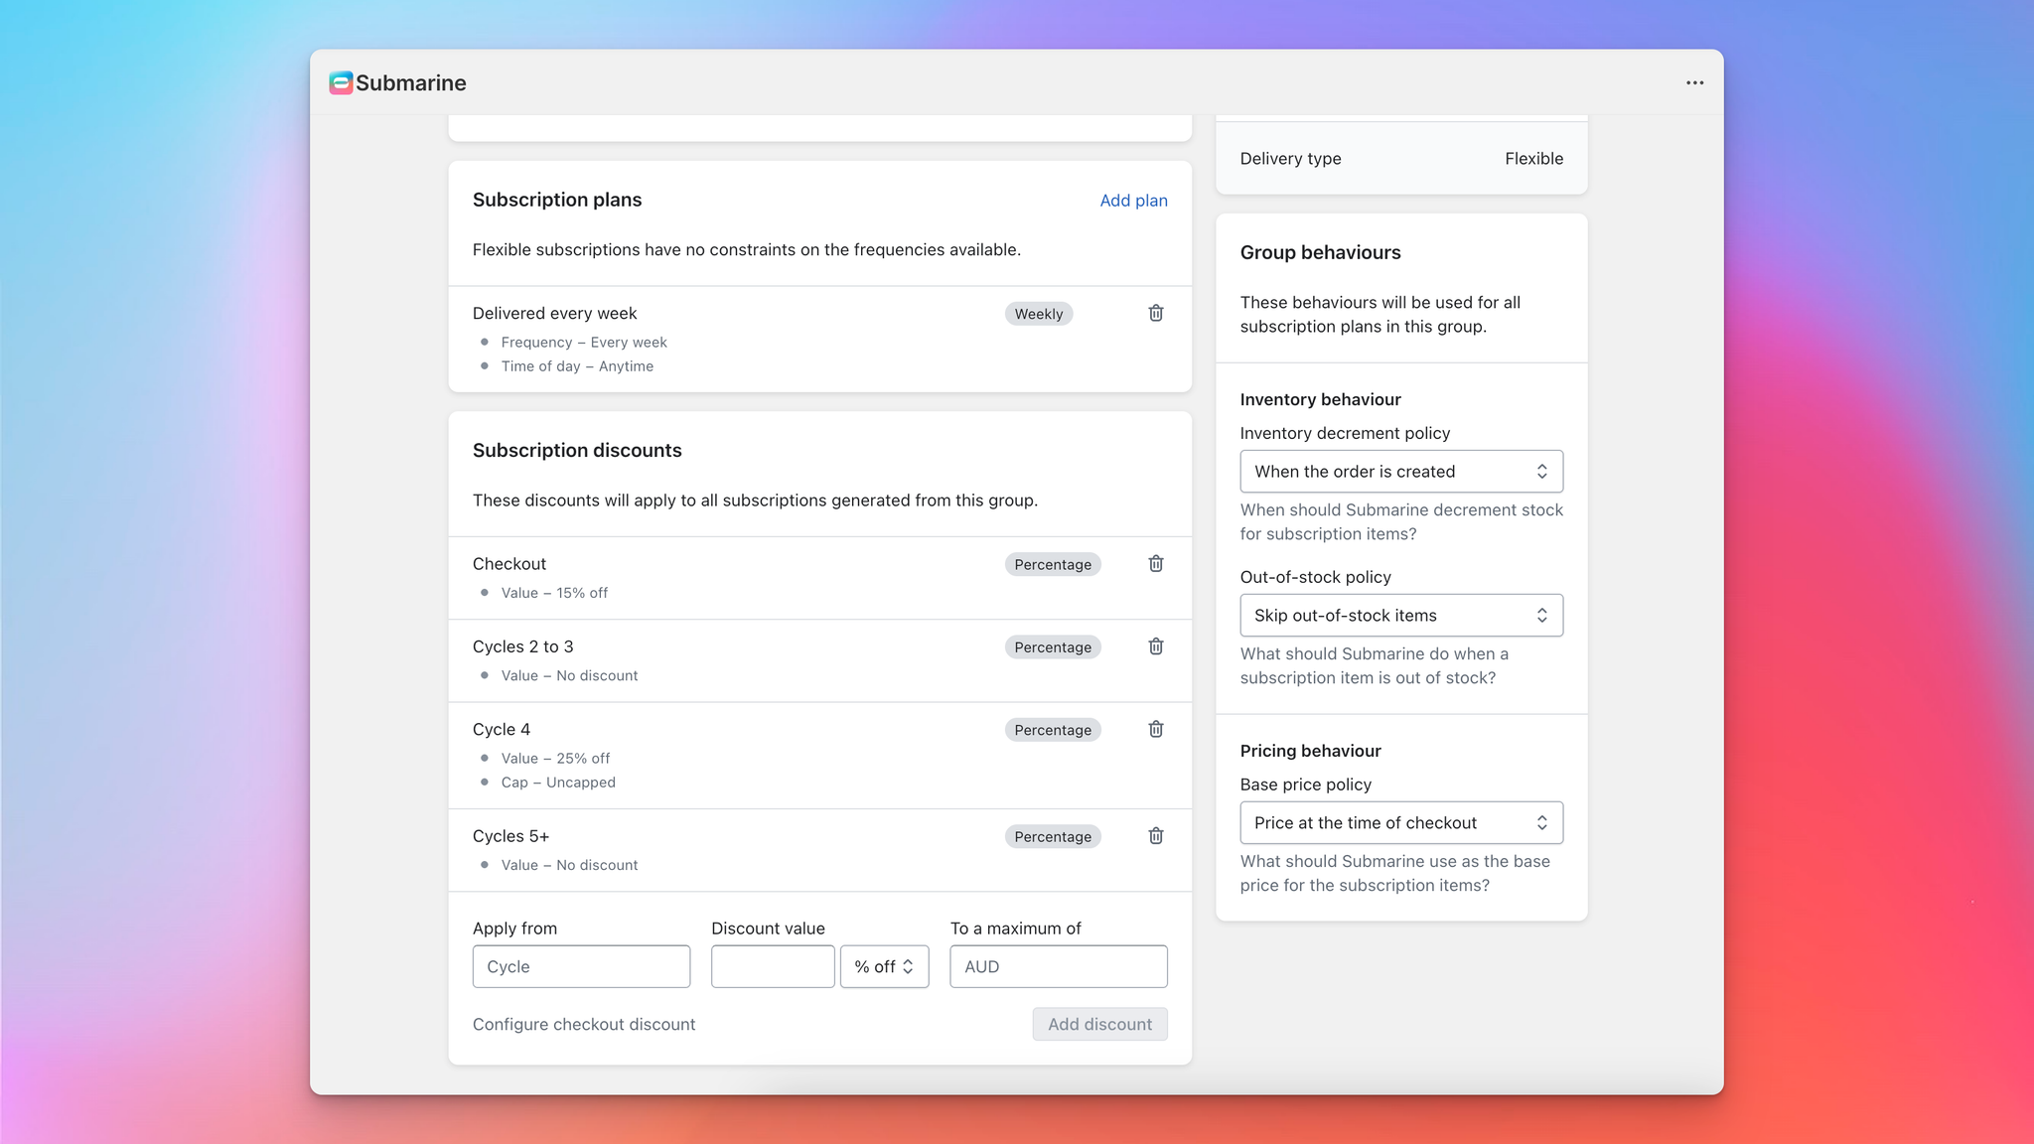
Task: Click the Submarine logo icon
Action: [x=341, y=83]
